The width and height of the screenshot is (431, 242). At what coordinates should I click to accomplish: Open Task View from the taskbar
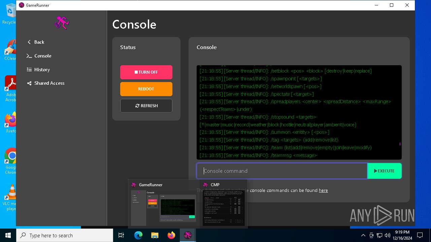[x=121, y=235]
